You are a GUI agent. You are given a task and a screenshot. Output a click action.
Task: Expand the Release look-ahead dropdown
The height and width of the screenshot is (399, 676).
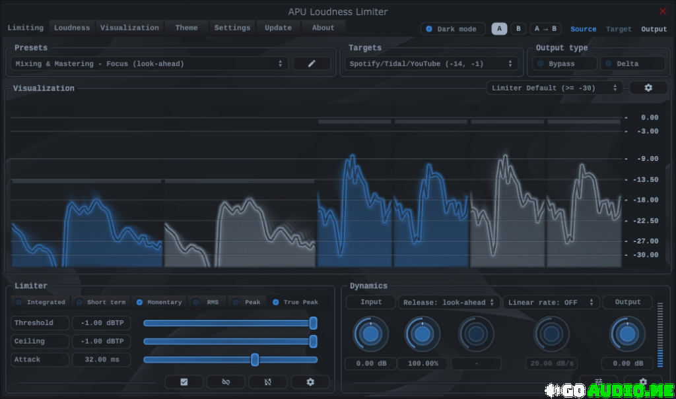pyautogui.click(x=449, y=301)
